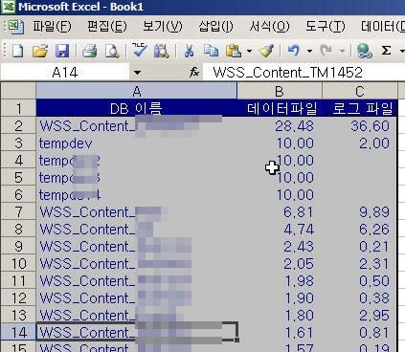Select the Format Painter brush
The height and width of the screenshot is (352, 405).
pyautogui.click(x=266, y=51)
